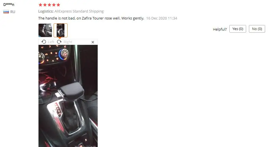
Task: Select the second review photo thumbnail
Action: (x=61, y=30)
